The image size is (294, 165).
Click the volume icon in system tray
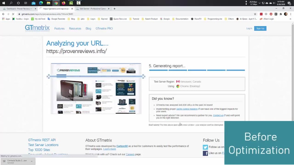click(274, 3)
